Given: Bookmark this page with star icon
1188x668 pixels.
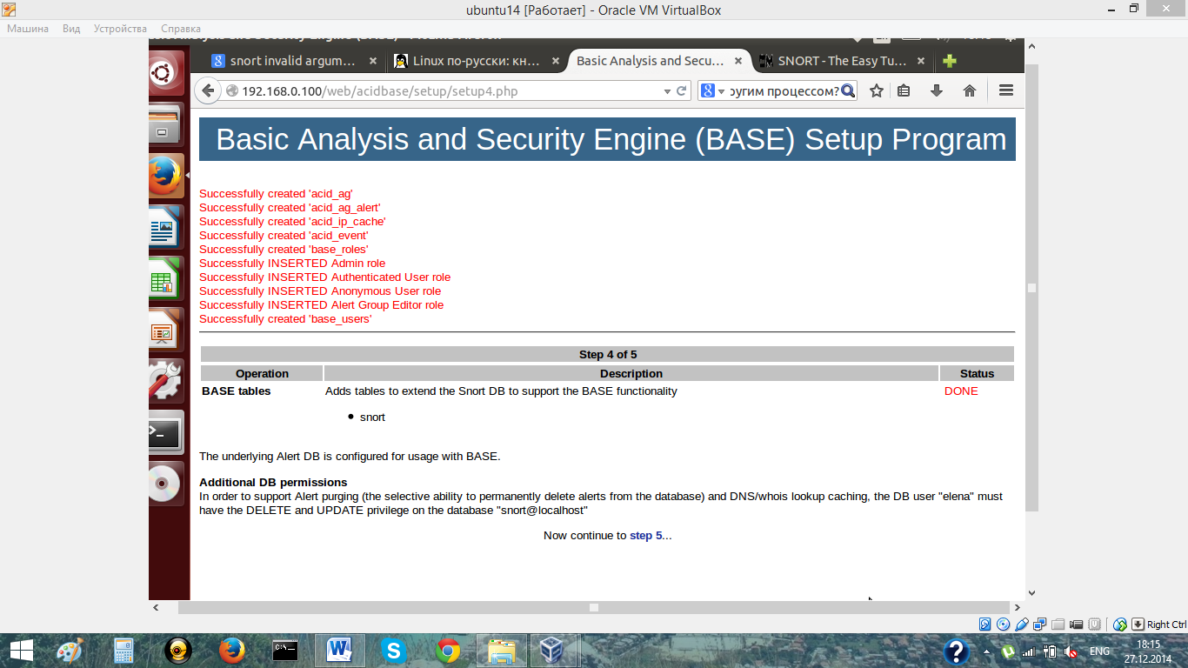Looking at the screenshot, I should (877, 90).
